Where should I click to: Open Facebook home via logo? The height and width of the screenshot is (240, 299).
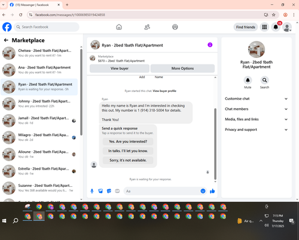coord(7,27)
